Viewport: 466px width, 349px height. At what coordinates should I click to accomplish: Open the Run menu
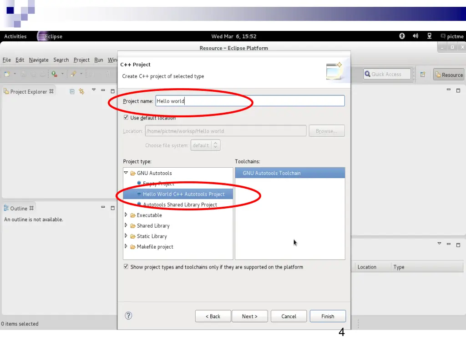[99, 60]
